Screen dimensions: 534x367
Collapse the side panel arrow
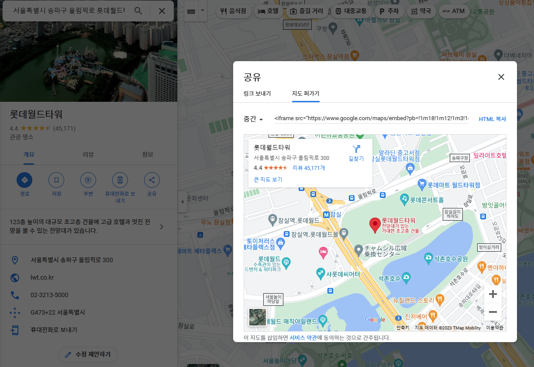click(x=183, y=201)
